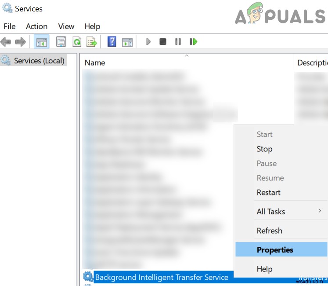Open the View menu
Image resolution: width=328 pixels, height=286 pixels.
tap(66, 26)
